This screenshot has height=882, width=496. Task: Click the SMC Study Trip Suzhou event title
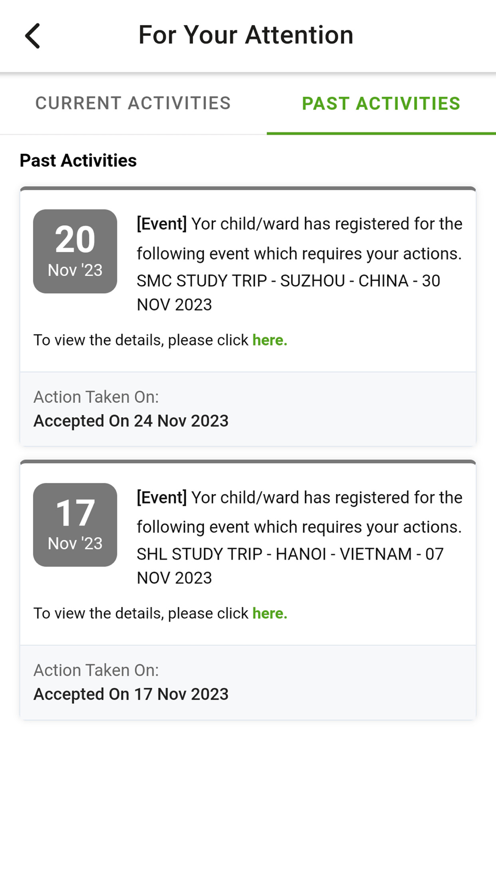(x=288, y=292)
